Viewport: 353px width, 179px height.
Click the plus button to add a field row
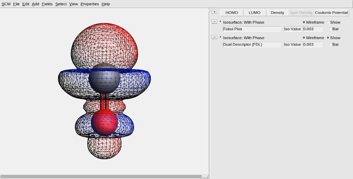coord(215,12)
